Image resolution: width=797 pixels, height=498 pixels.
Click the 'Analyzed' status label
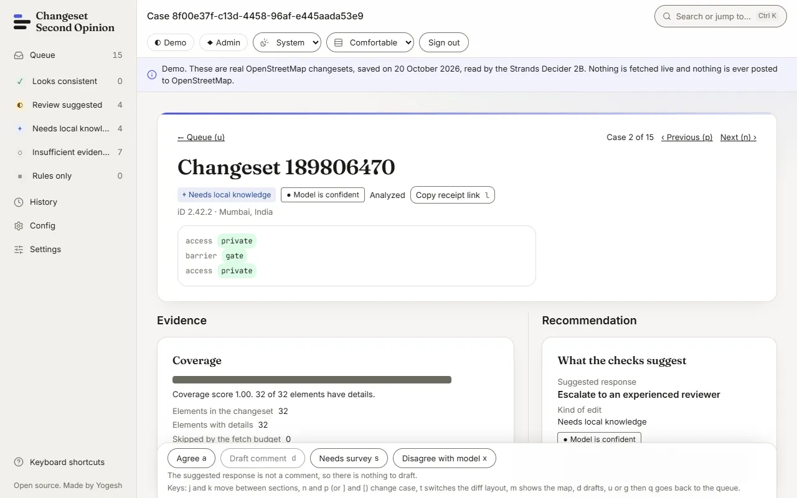(x=387, y=195)
